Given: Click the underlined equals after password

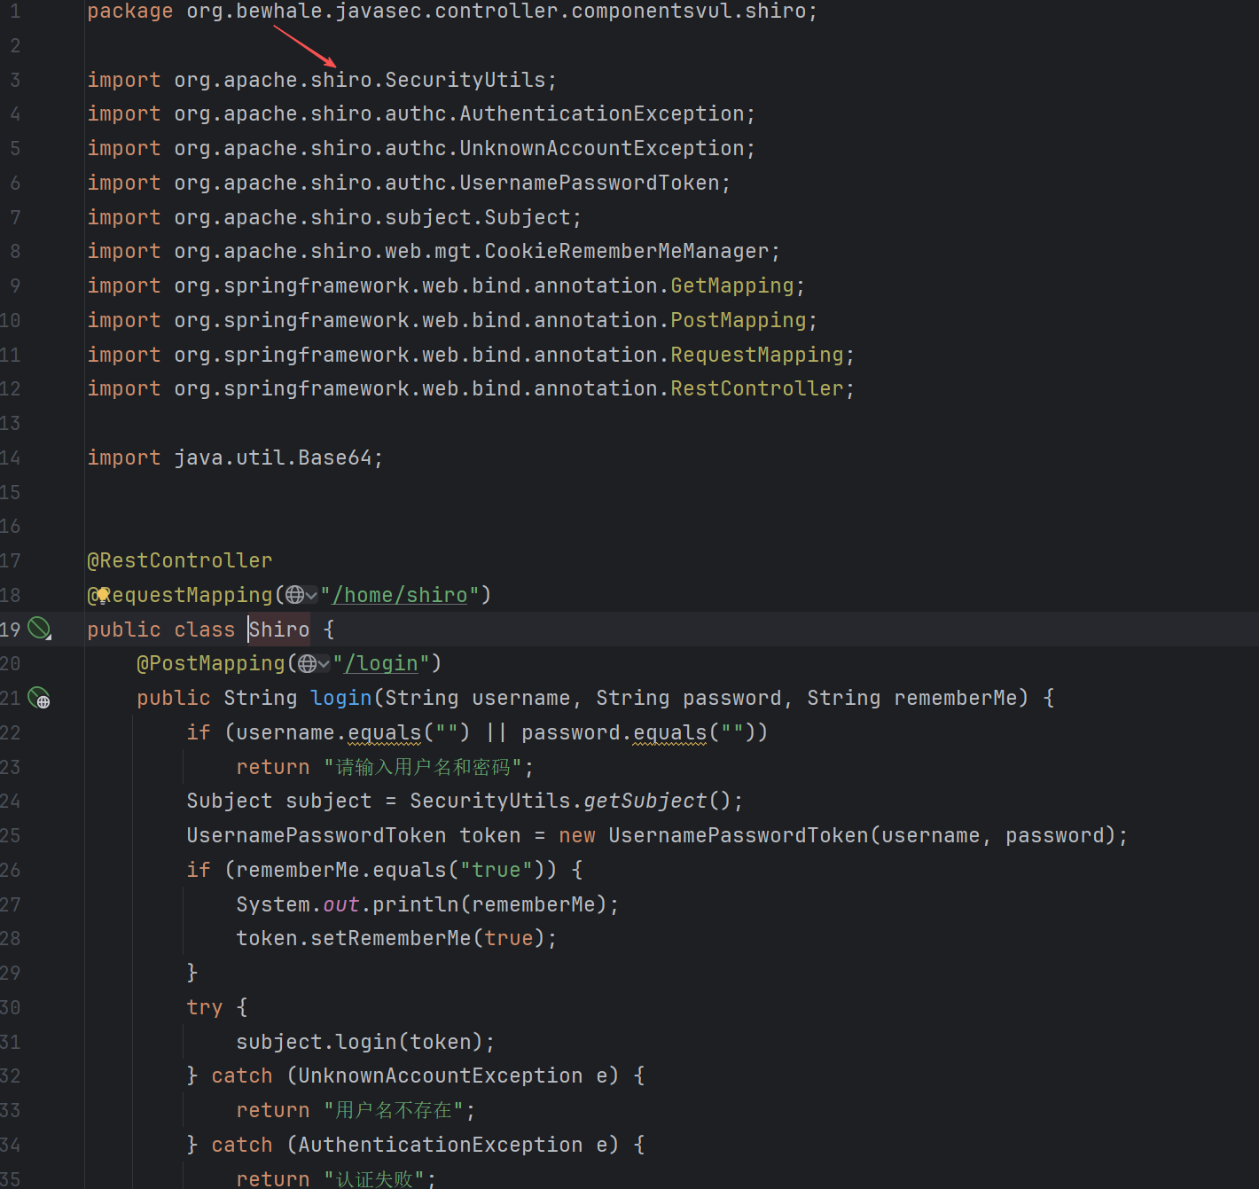Looking at the screenshot, I should tap(670, 732).
